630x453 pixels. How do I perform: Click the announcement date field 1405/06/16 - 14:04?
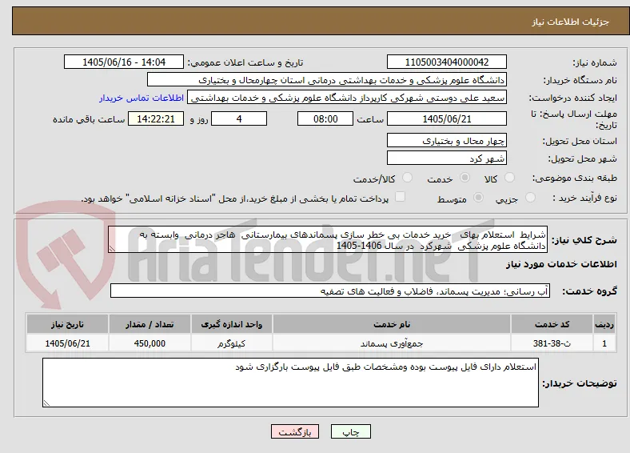pyautogui.click(x=124, y=62)
